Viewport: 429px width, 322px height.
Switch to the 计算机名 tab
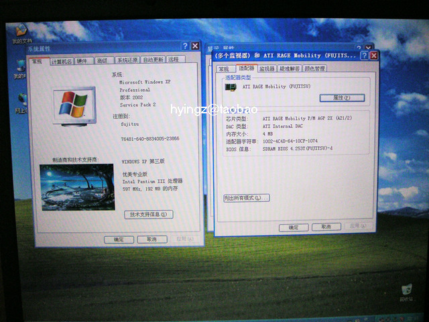(62, 60)
